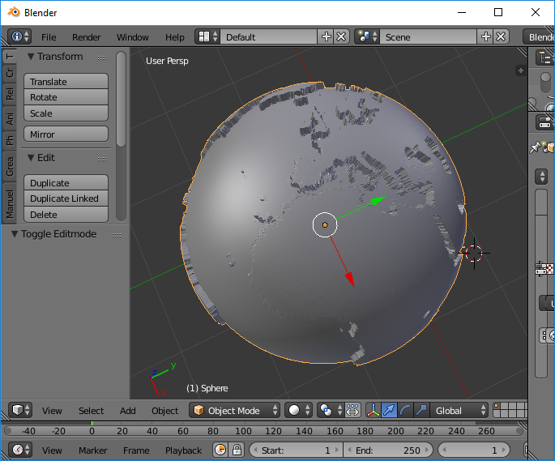Image resolution: width=555 pixels, height=461 pixels.
Task: Click the plus icon next to Scene
Action: coord(486,36)
